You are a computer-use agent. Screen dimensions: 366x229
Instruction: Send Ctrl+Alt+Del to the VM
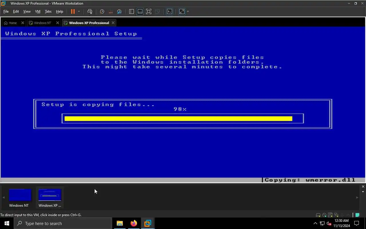pyautogui.click(x=90, y=11)
